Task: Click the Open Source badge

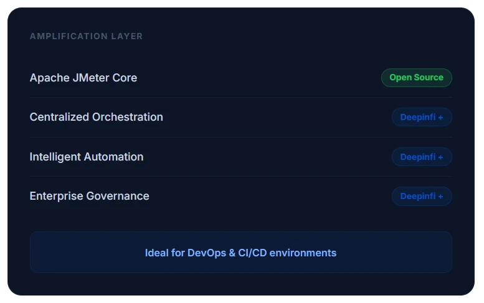Action: [x=416, y=78]
